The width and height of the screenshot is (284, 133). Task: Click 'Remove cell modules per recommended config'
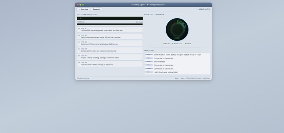click(x=98, y=51)
